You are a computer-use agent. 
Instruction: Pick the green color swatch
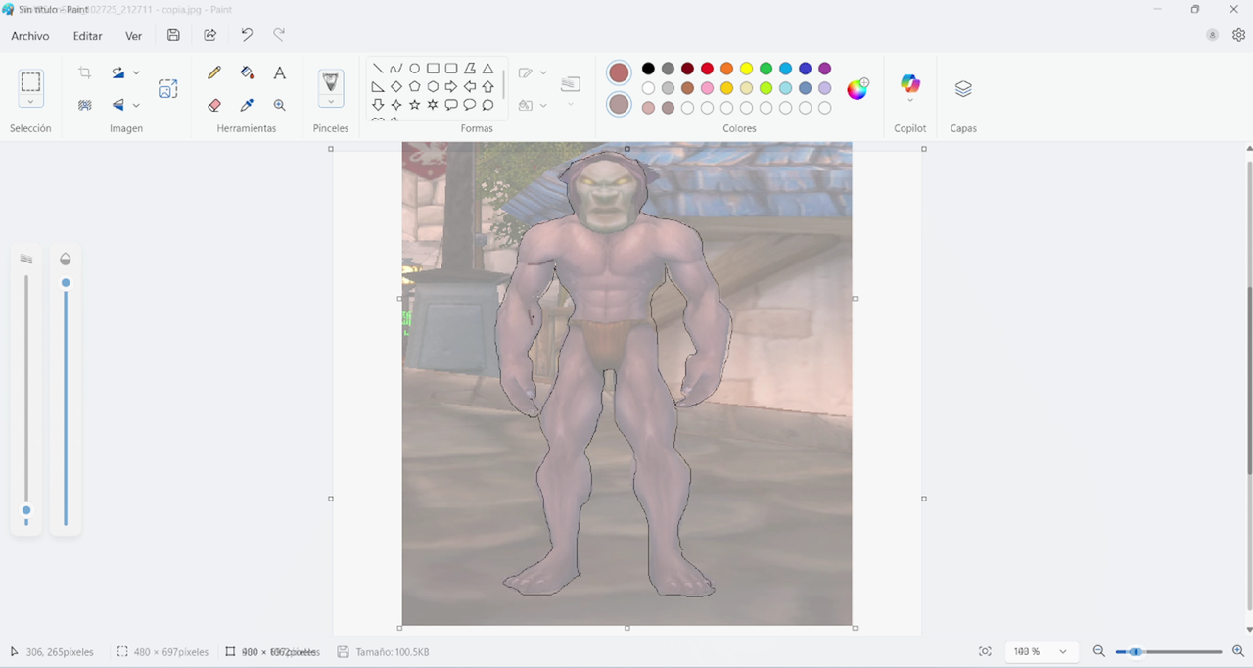766,69
